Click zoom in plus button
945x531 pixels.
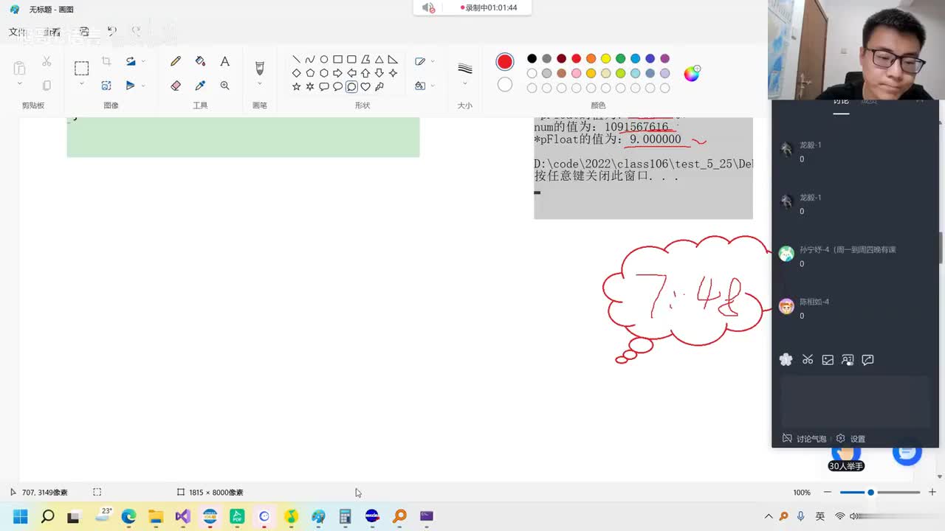click(932, 492)
